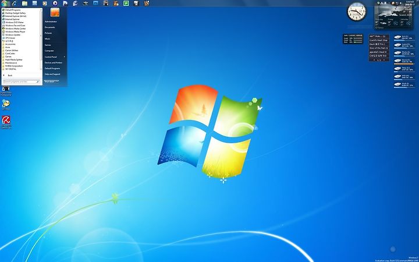Expand the NVIDIA Corporation folder
The height and width of the screenshot is (262, 419).
pyautogui.click(x=14, y=66)
